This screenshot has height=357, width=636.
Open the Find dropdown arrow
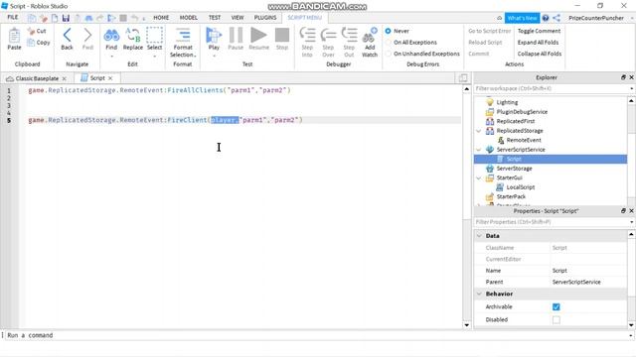click(x=111, y=57)
